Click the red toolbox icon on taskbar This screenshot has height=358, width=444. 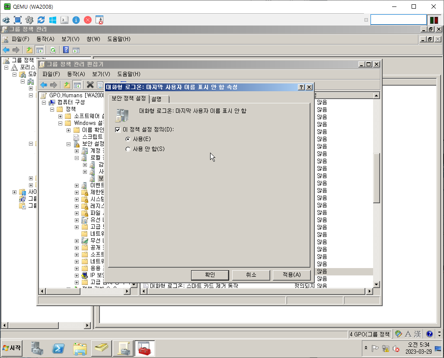(x=144, y=348)
